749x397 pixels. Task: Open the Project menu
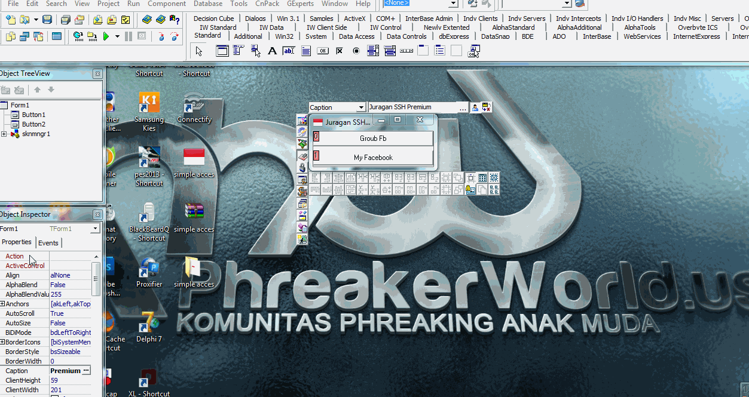tap(108, 4)
